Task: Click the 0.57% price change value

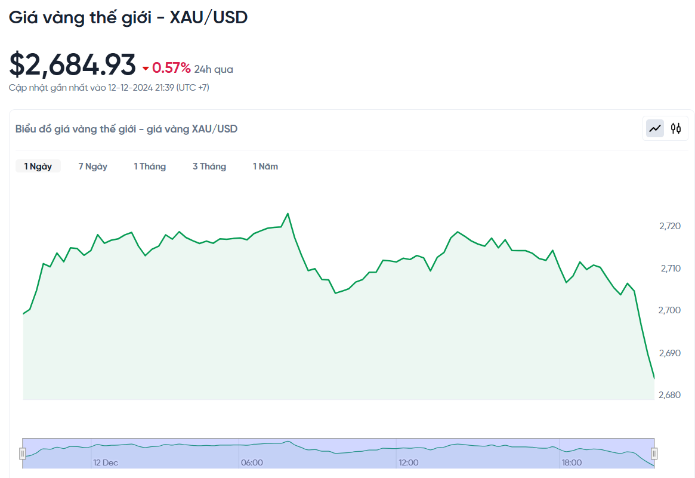Action: coord(171,68)
